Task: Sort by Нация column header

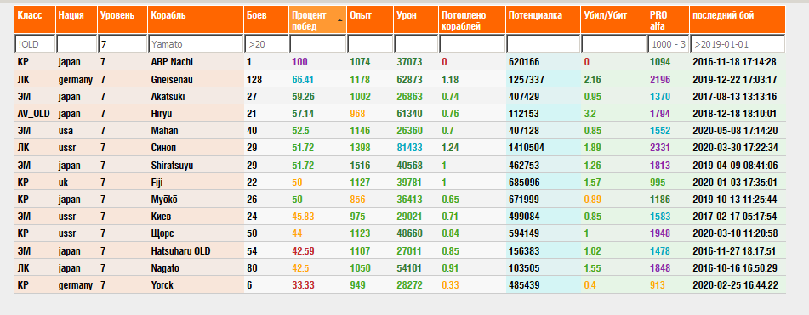Action: pos(77,20)
